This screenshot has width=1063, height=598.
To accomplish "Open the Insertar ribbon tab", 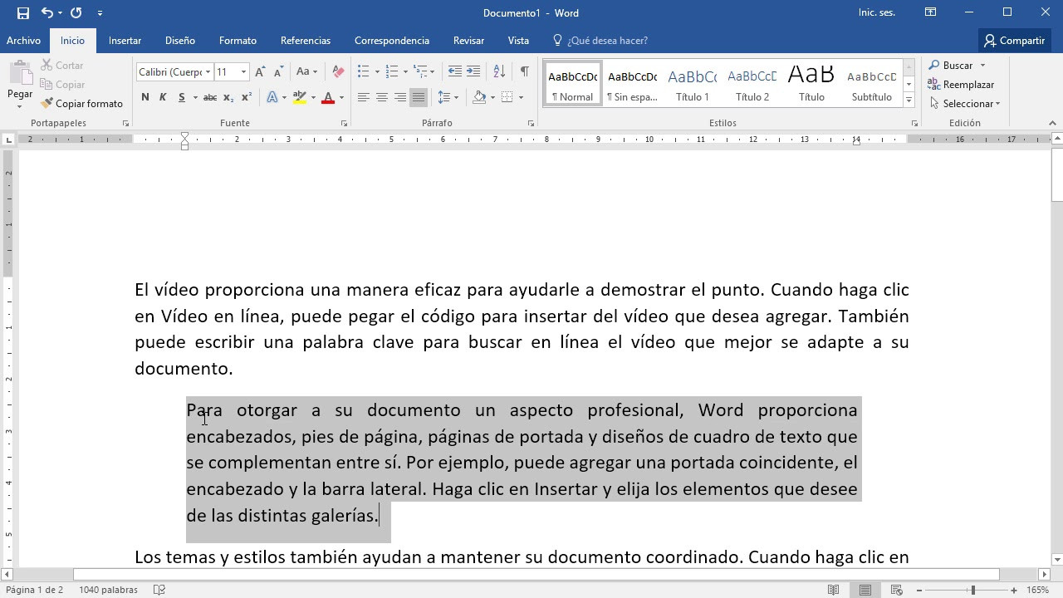I will (x=125, y=41).
